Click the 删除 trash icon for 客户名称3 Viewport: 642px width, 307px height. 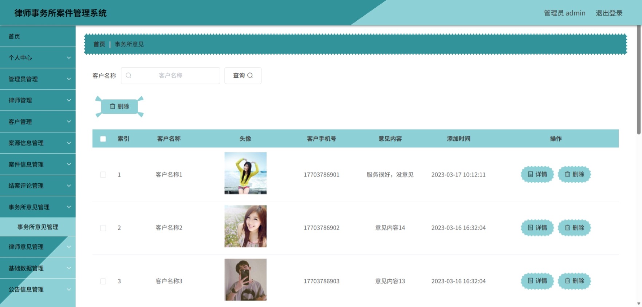pos(567,281)
